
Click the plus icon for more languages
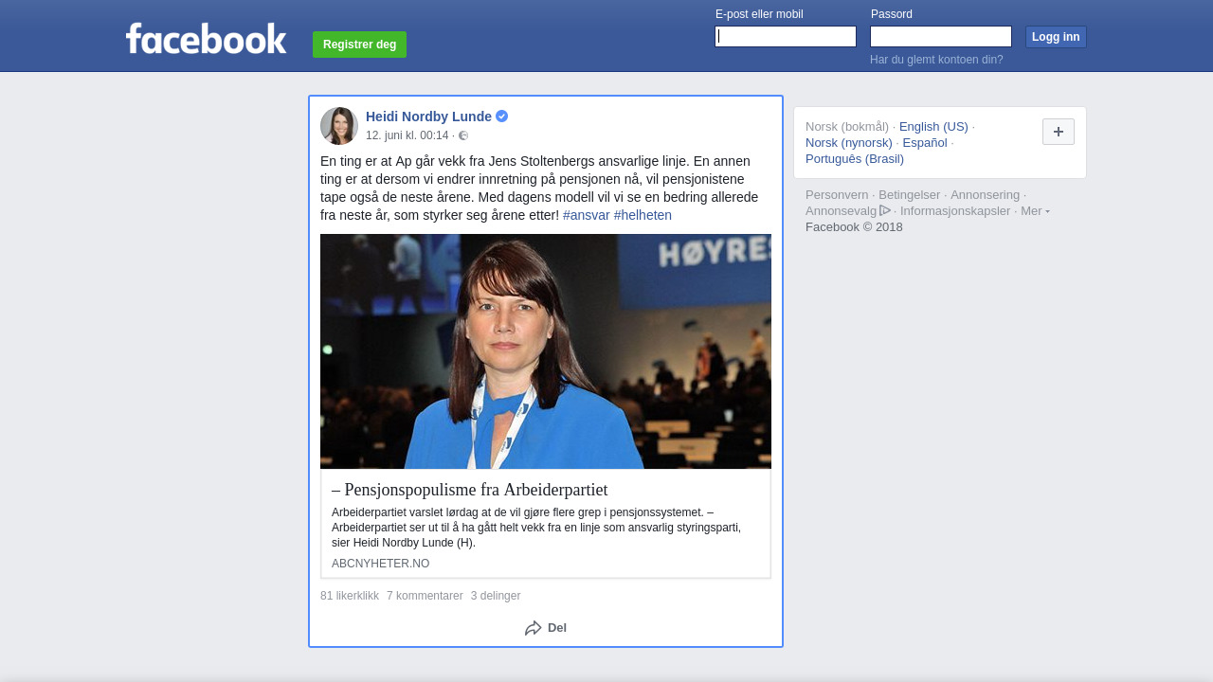(1058, 132)
